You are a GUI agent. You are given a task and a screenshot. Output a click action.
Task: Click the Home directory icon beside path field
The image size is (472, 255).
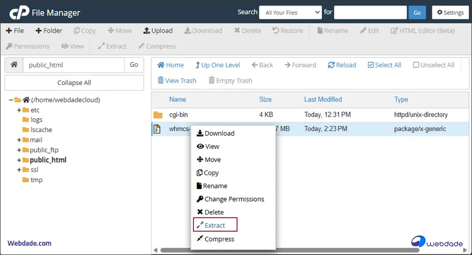click(x=14, y=65)
